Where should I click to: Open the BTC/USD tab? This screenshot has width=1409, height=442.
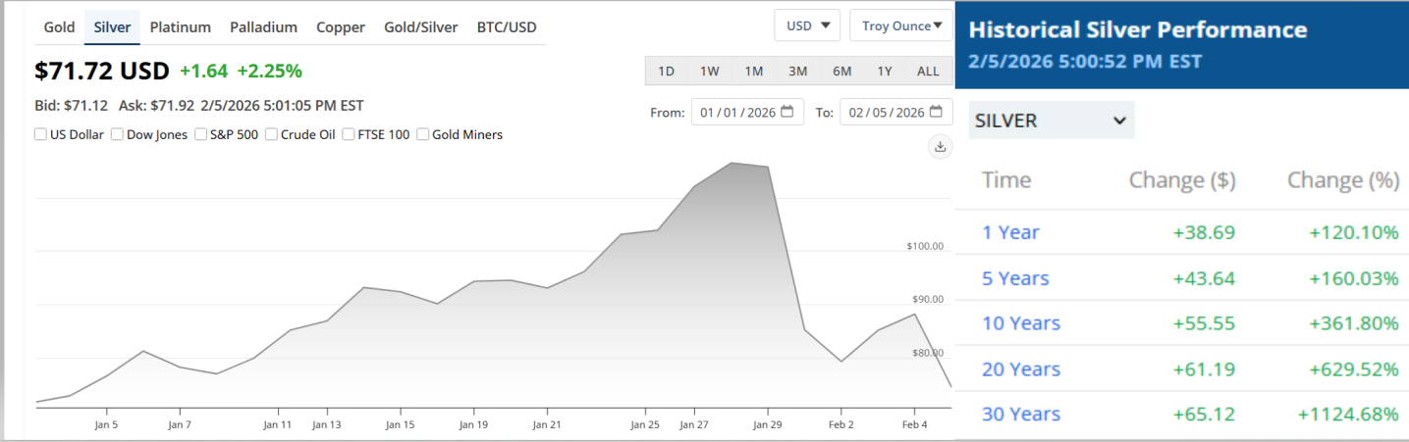pos(507,27)
